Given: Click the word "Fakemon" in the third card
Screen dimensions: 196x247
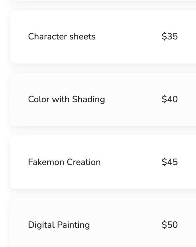Looking at the screenshot, I should click(46, 162).
